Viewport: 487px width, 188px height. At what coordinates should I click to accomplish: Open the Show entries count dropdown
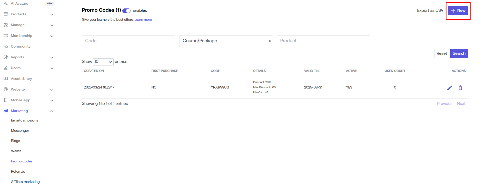tap(103, 62)
